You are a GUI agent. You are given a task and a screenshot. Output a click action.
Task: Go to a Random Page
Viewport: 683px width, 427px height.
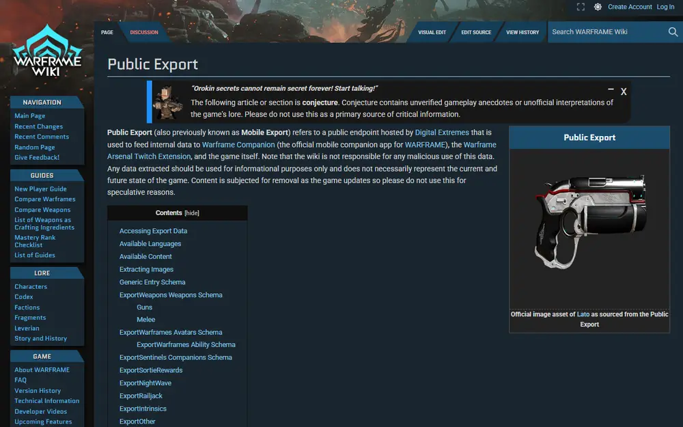click(34, 148)
